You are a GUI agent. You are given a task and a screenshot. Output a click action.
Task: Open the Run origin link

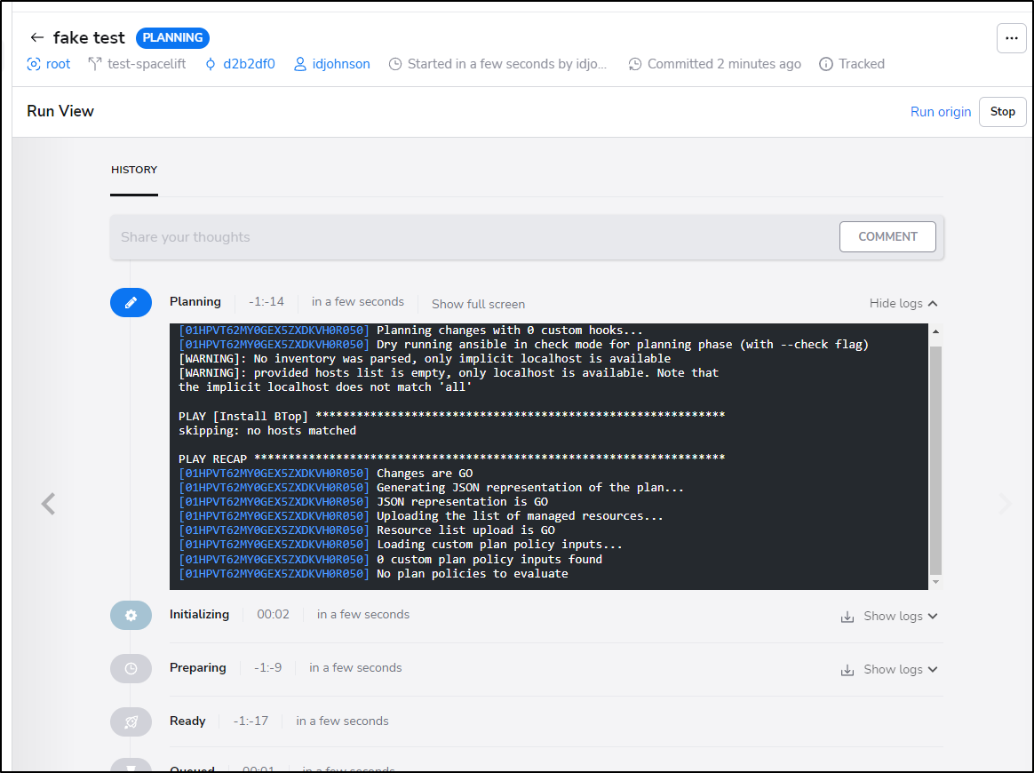click(x=941, y=111)
